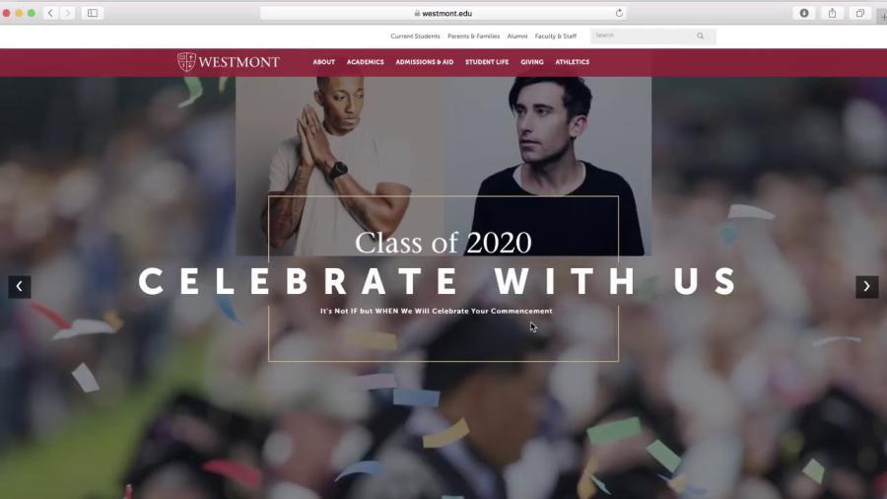Click Safari's forward navigation arrow
The height and width of the screenshot is (499, 887).
pyautogui.click(x=67, y=13)
